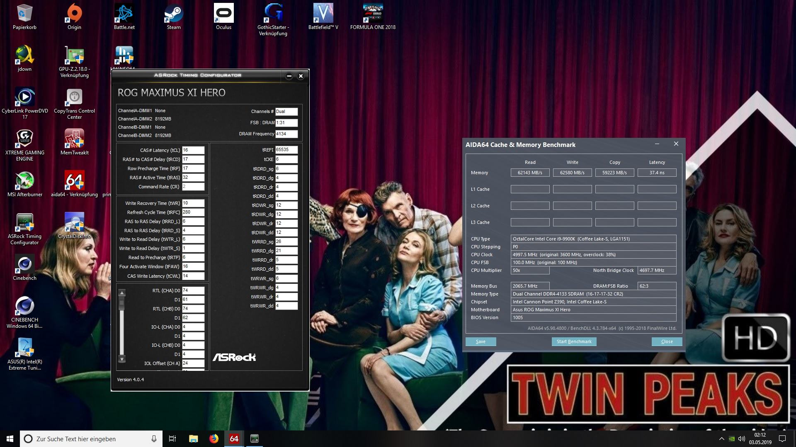Open the aida64 shortcut icon
The image size is (796, 447).
[74, 184]
